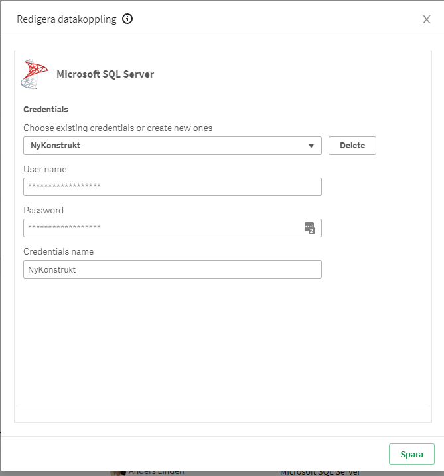This screenshot has height=476, width=444.
Task: Click the bold Credentials section label
Action: click(x=46, y=109)
